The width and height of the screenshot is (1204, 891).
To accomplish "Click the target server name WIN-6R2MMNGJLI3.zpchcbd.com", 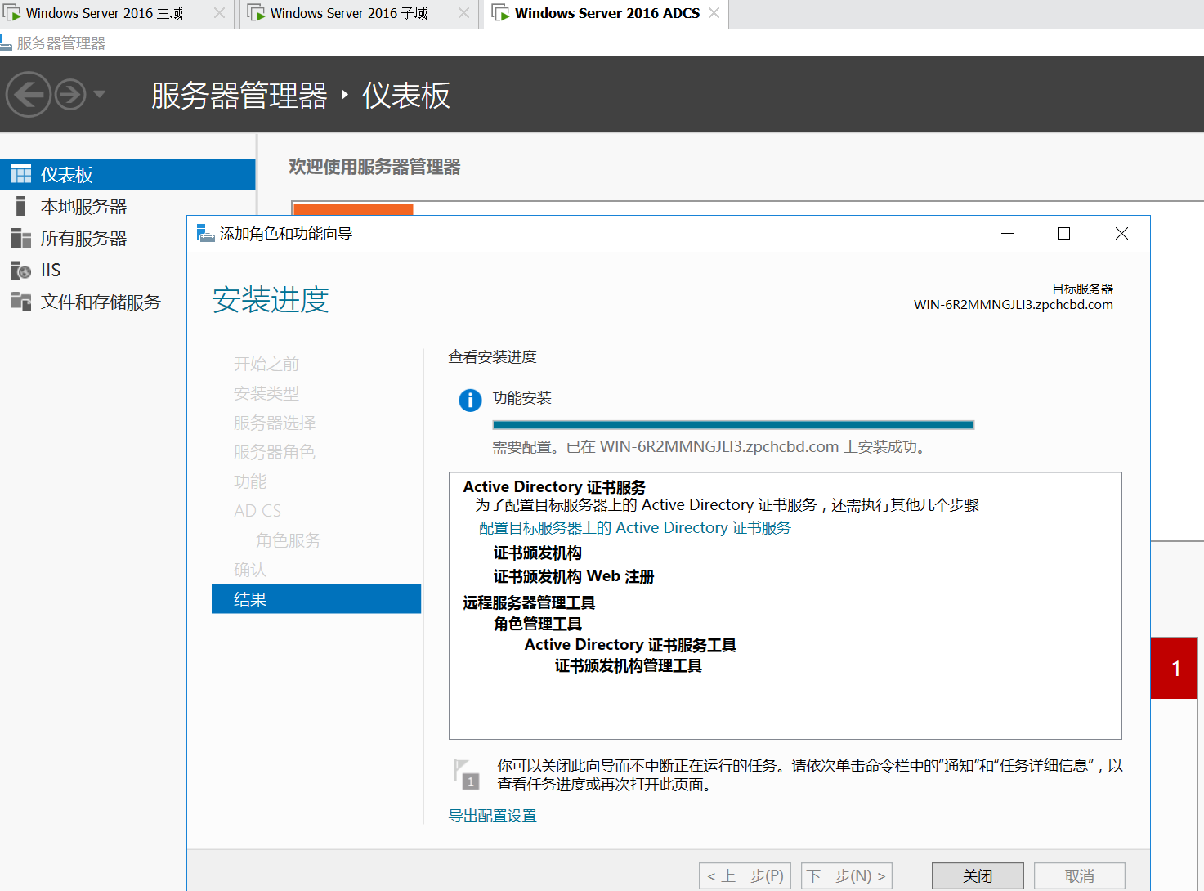I will pyautogui.click(x=1014, y=305).
